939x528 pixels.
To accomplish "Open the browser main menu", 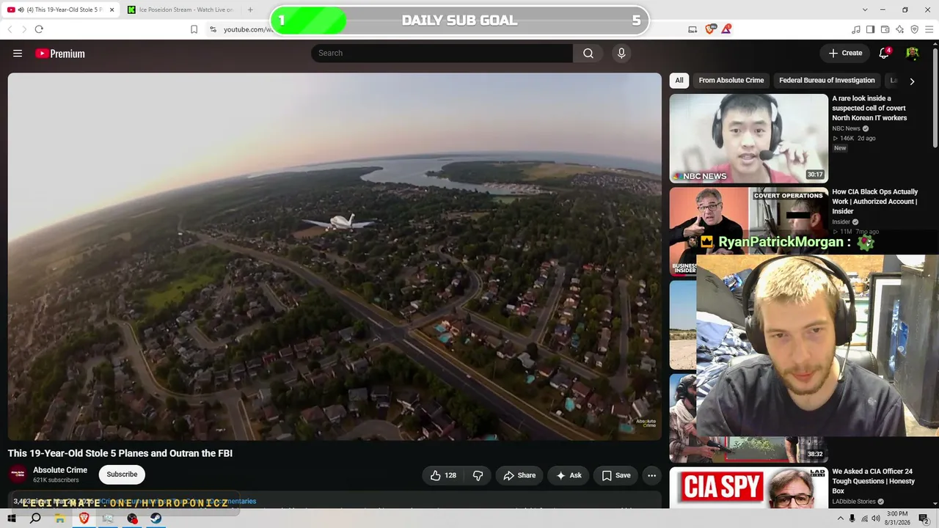I will [929, 29].
